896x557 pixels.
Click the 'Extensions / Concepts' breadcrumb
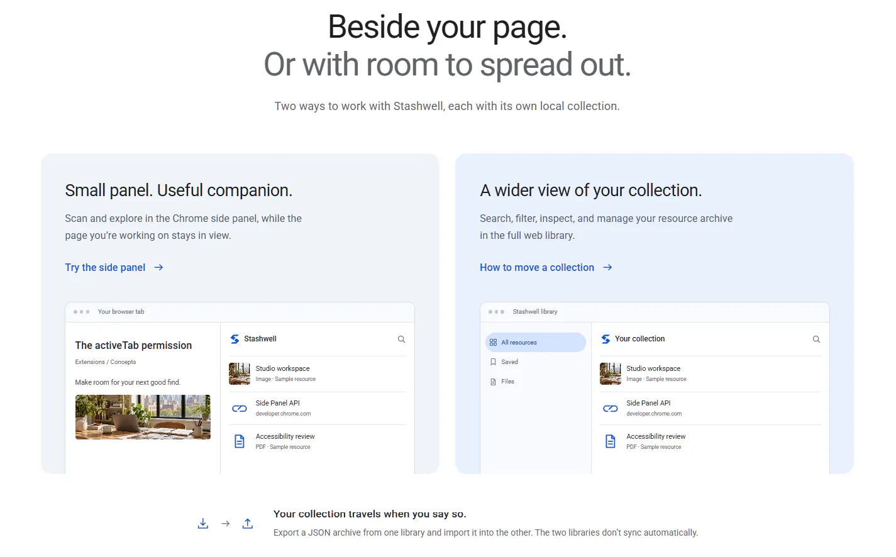tap(106, 362)
